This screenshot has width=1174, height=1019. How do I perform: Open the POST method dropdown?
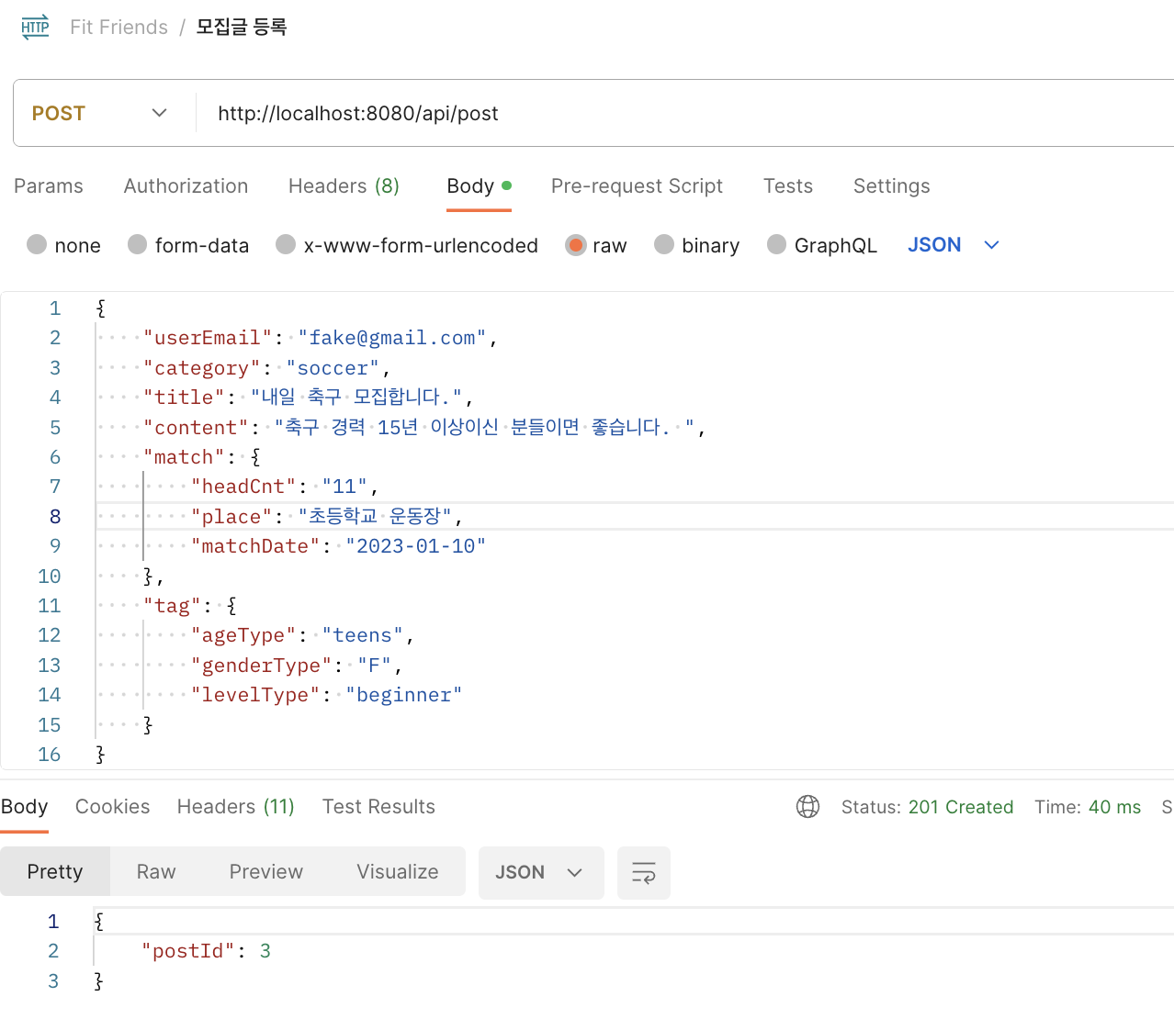coord(99,113)
